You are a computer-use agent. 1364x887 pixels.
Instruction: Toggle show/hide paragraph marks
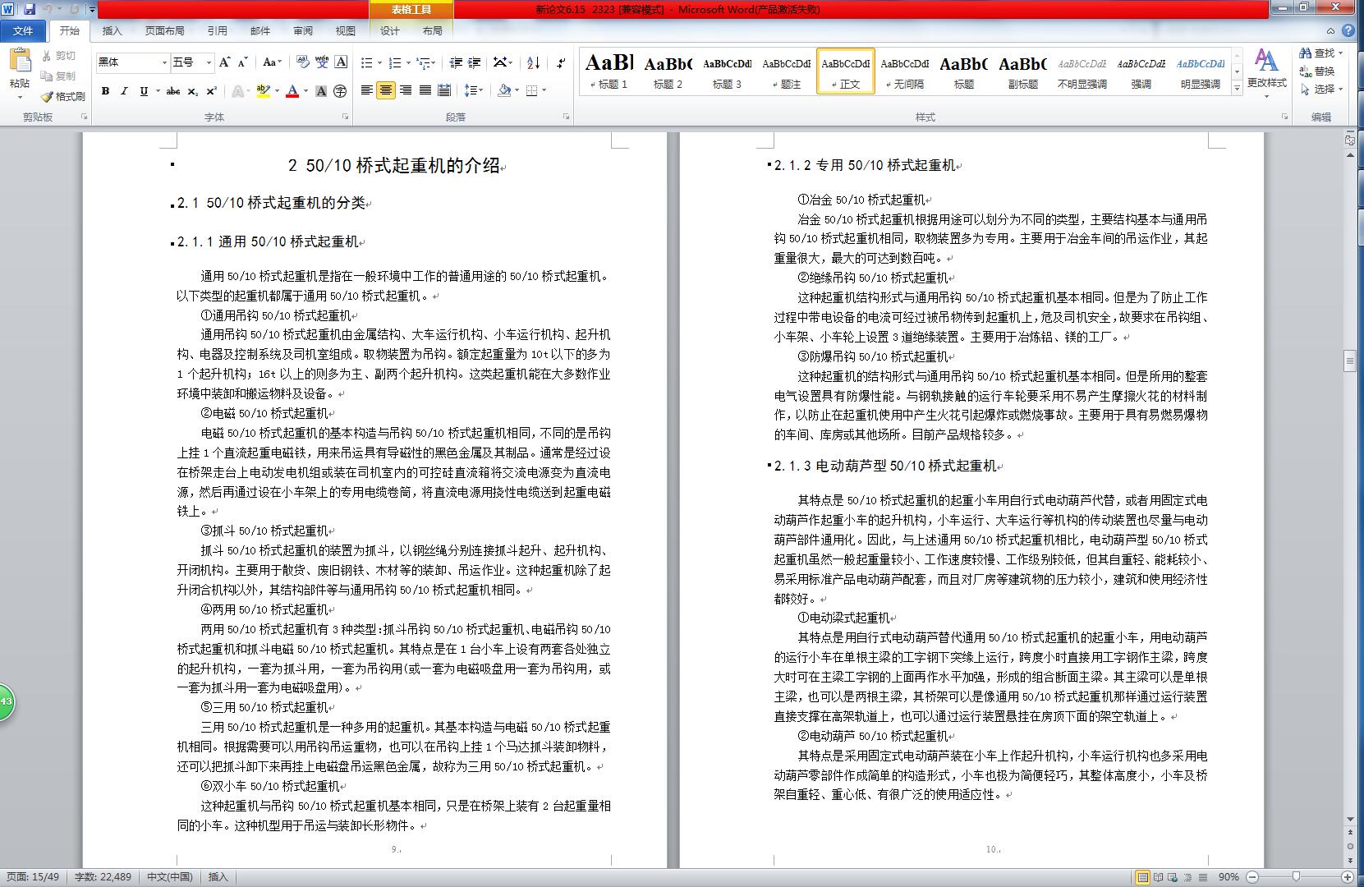pos(561,62)
